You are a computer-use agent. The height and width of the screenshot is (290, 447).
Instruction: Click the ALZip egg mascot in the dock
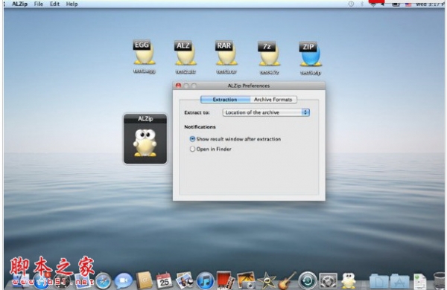click(349, 280)
